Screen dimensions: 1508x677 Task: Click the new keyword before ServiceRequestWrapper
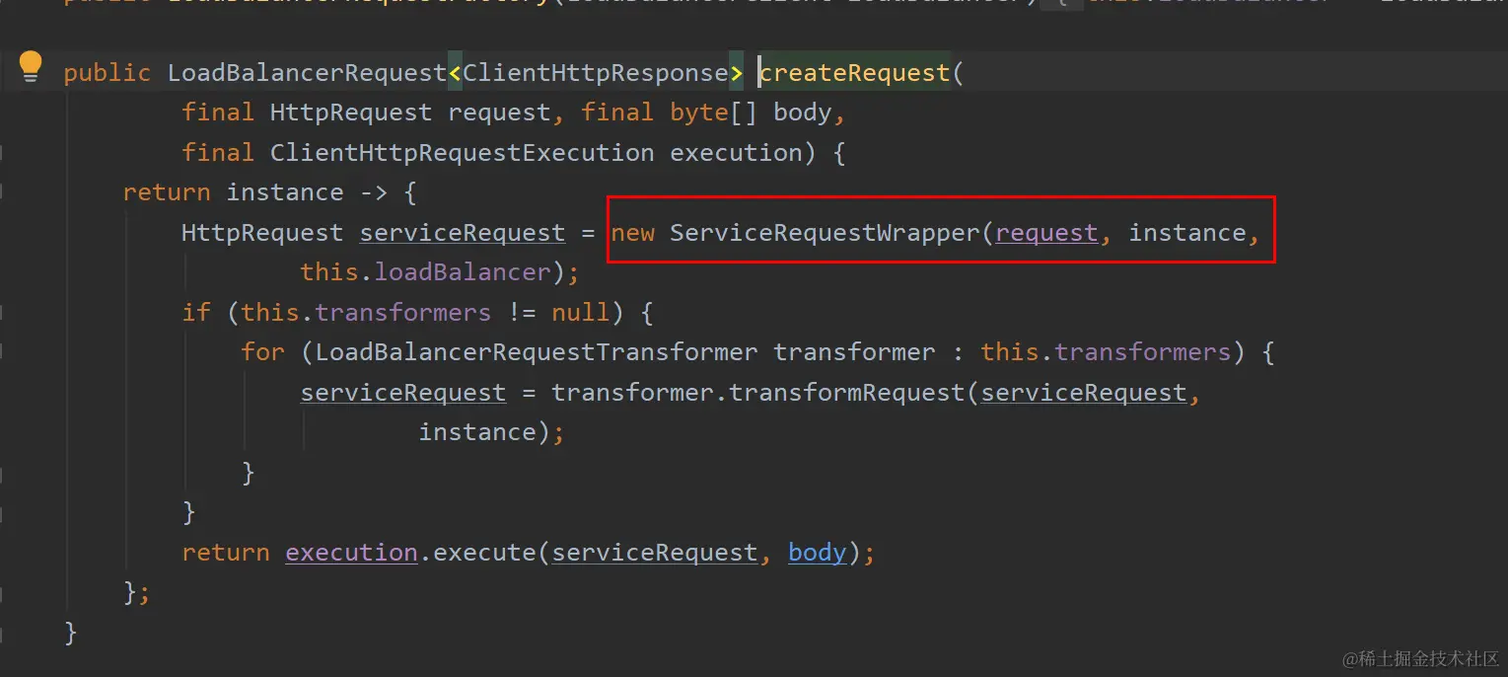pyautogui.click(x=632, y=233)
